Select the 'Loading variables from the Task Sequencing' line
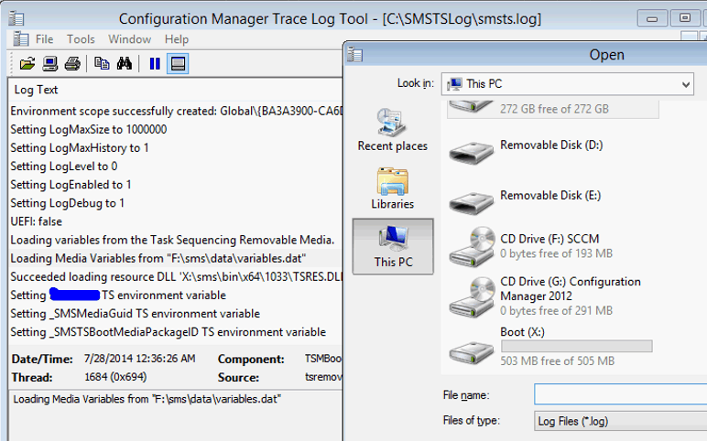 pyautogui.click(x=176, y=240)
